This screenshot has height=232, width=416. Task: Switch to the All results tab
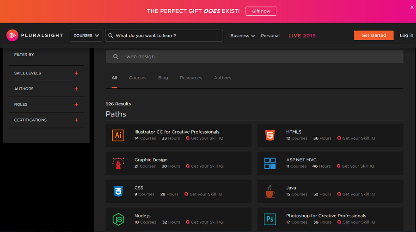tap(114, 78)
